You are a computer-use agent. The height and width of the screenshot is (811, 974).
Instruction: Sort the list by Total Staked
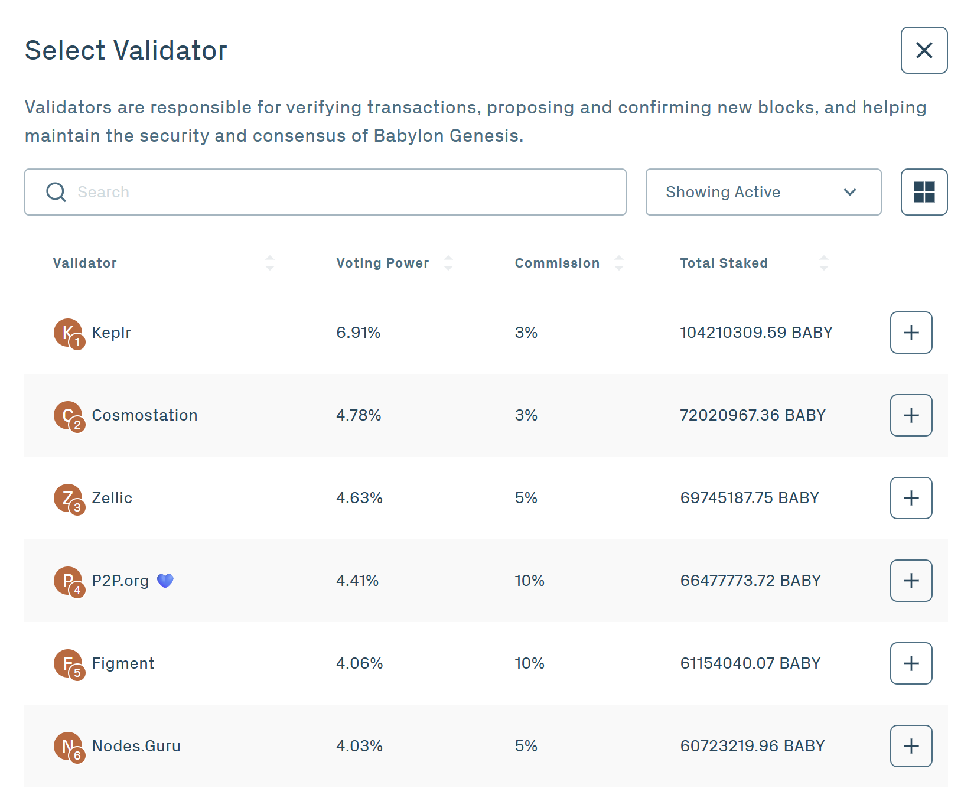coord(824,263)
